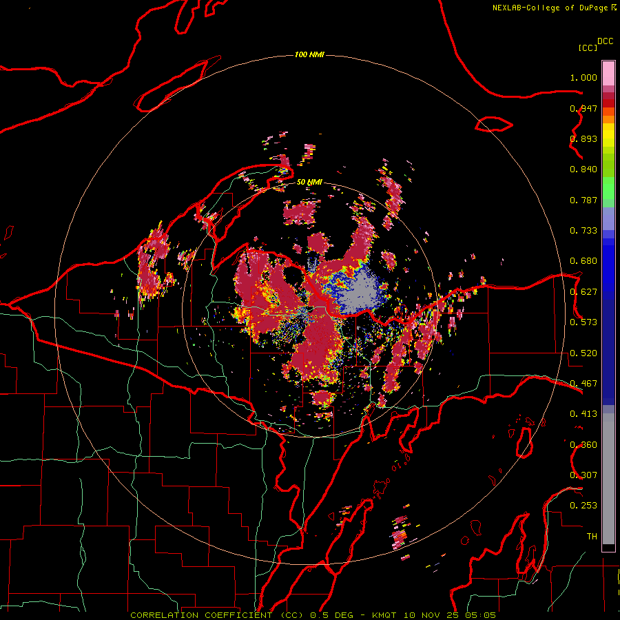Select the 0.573 scale value
The image size is (620, 620).
(x=583, y=322)
